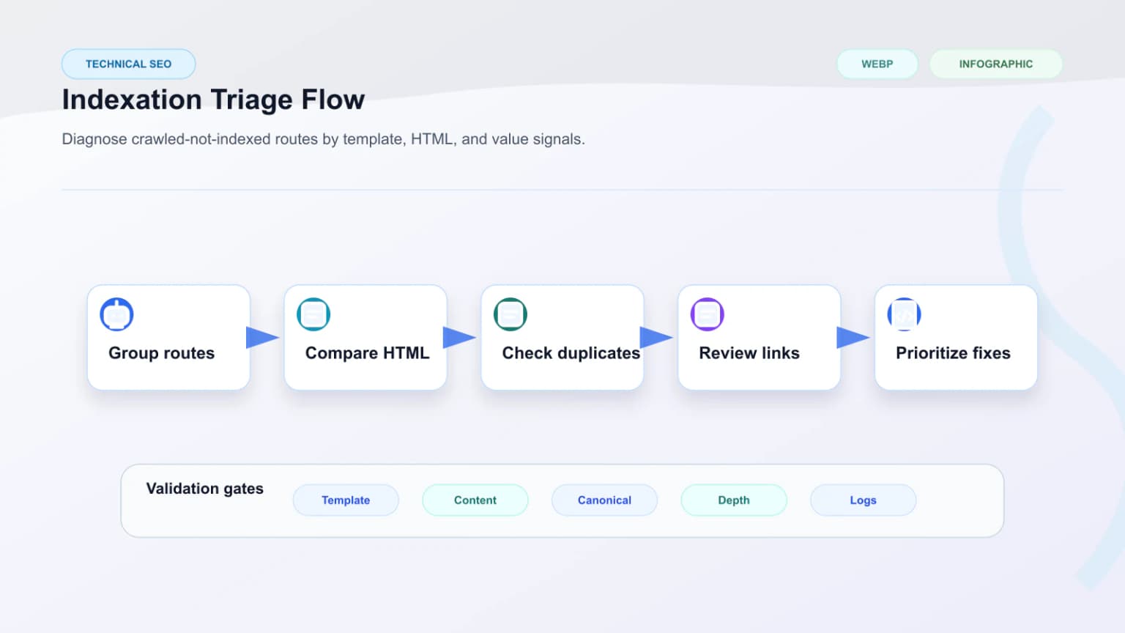Click the WEBP badge
The width and height of the screenshot is (1125, 633).
click(x=877, y=64)
